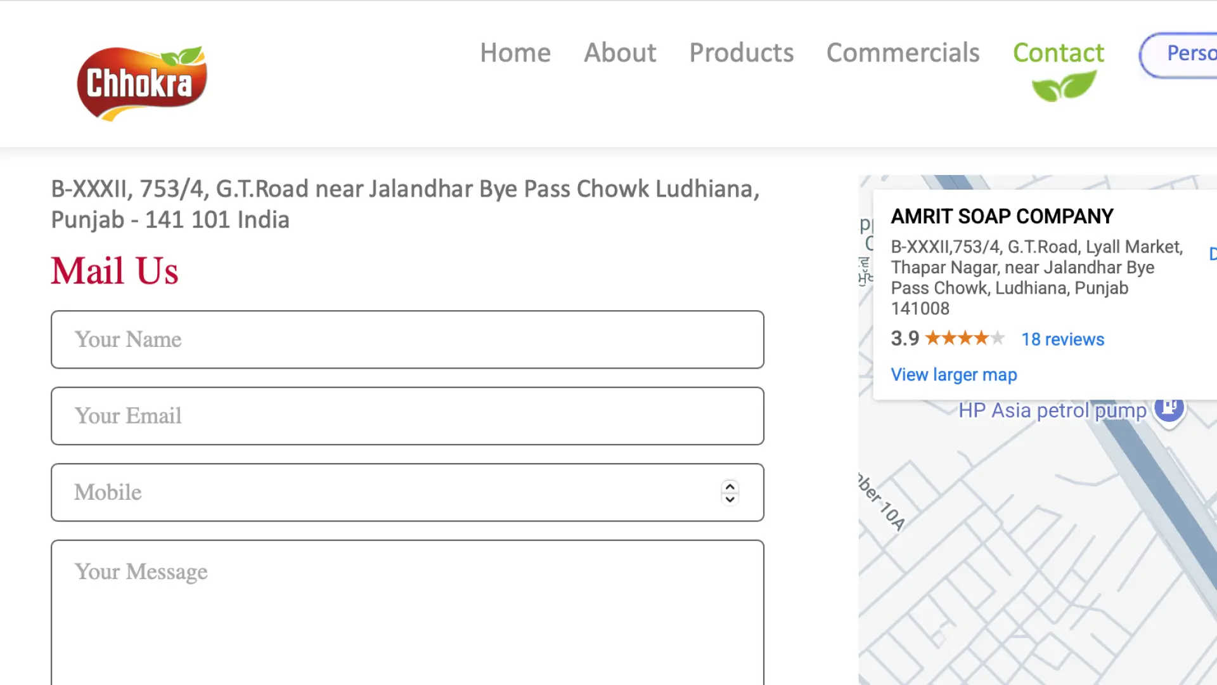The image size is (1217, 685).
Task: Click the Chhokra logo
Action: coord(141,81)
